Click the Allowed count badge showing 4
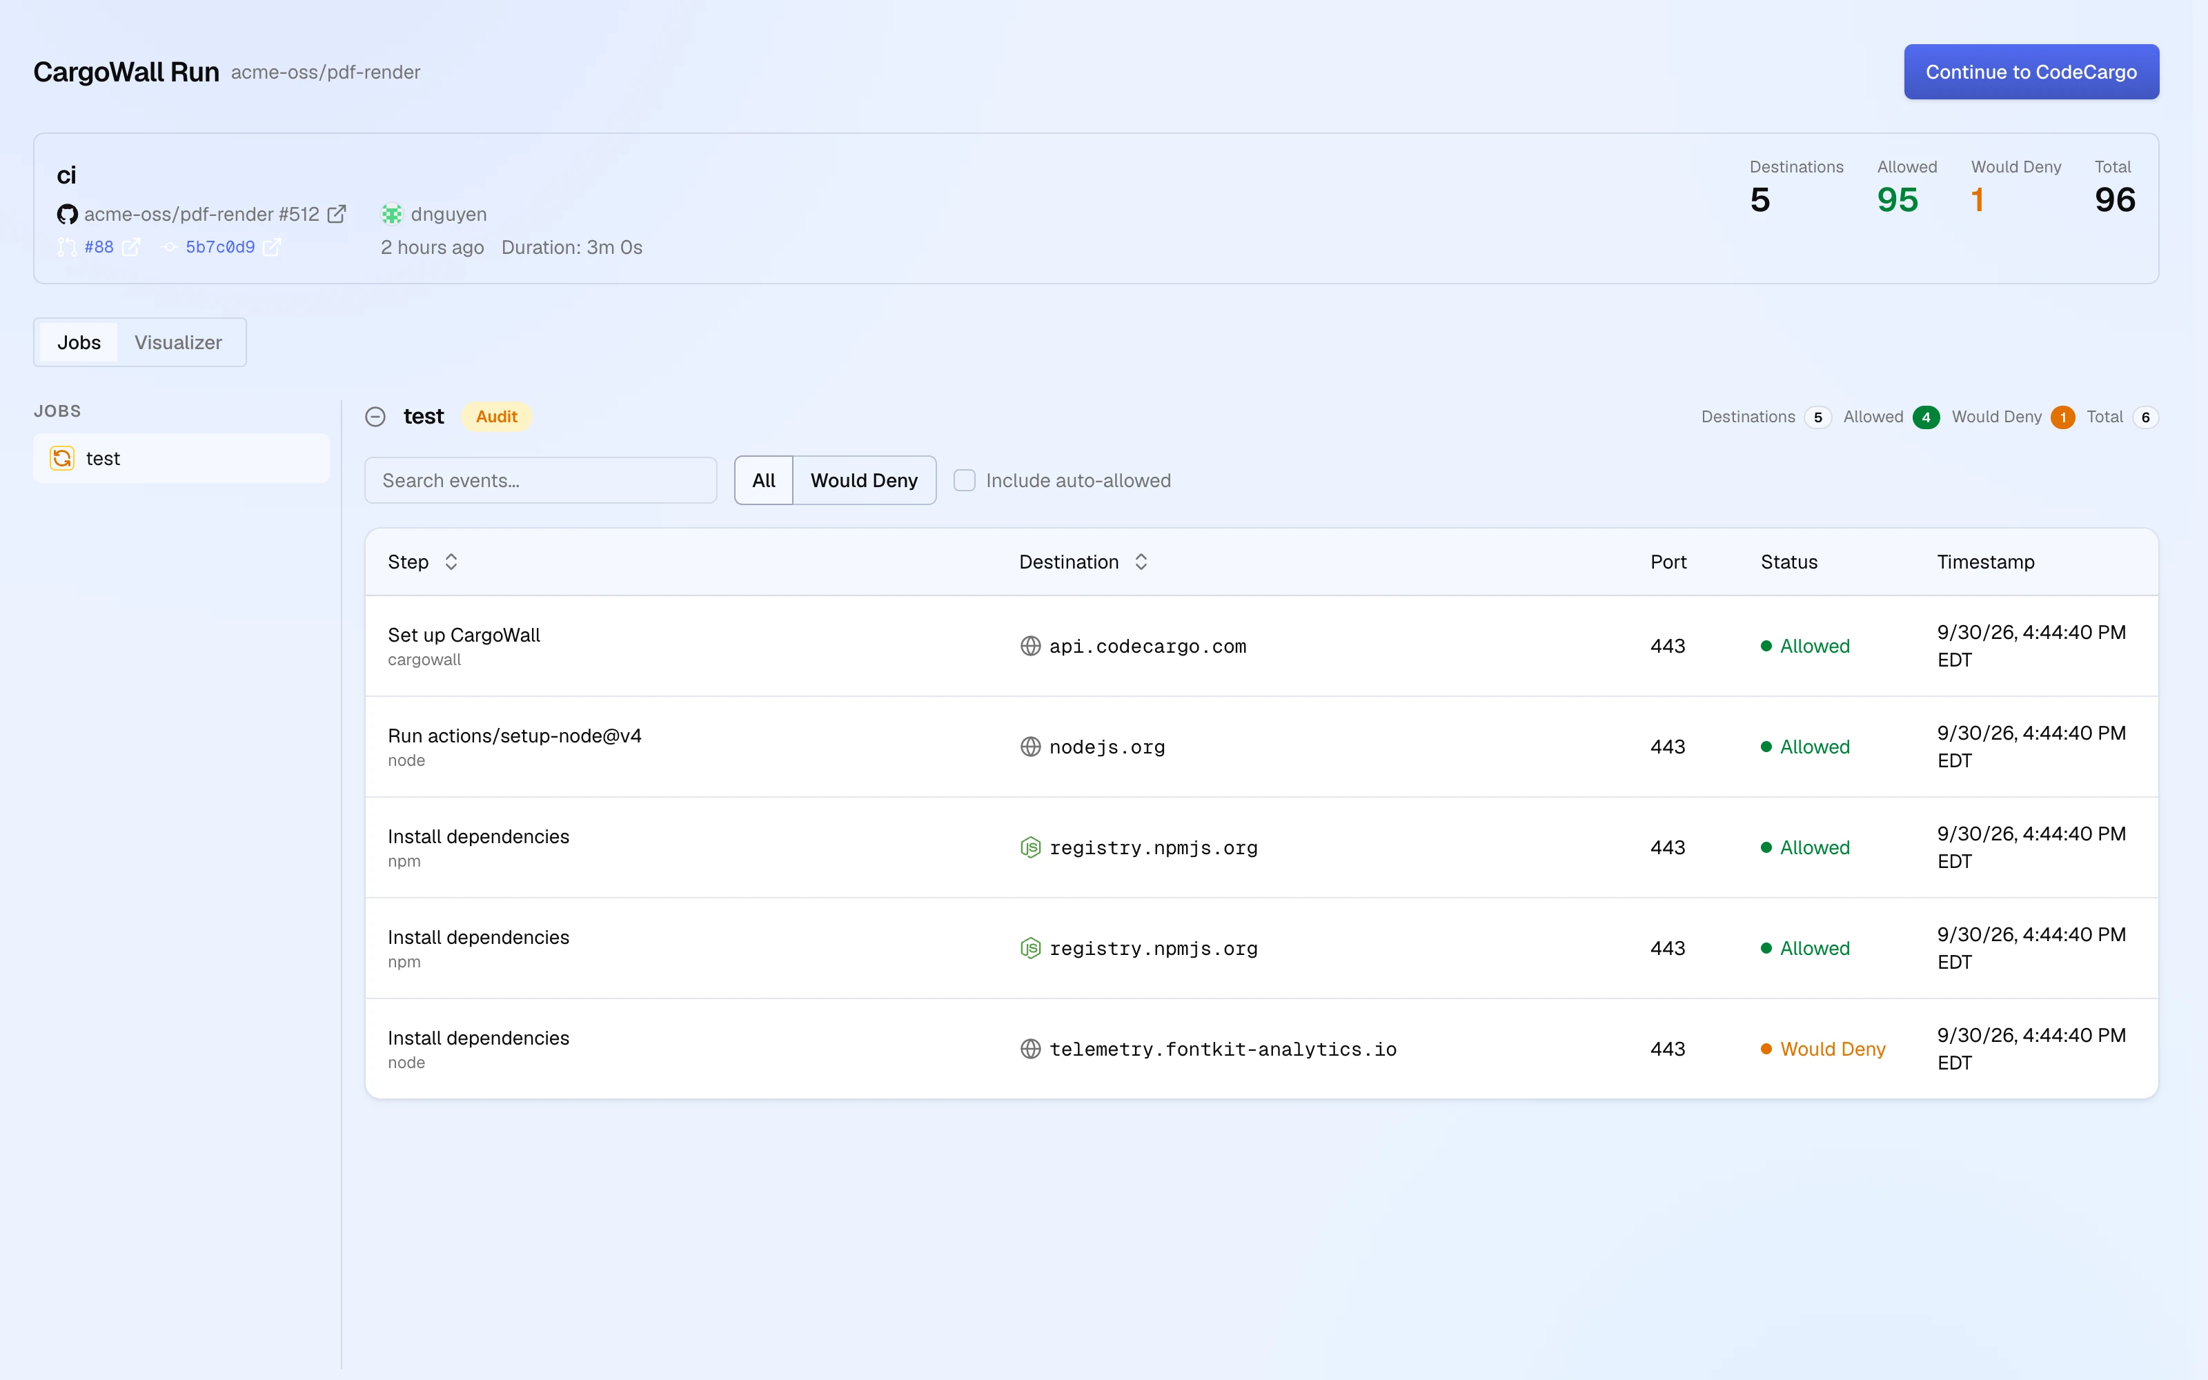2208x1380 pixels. [1926, 417]
